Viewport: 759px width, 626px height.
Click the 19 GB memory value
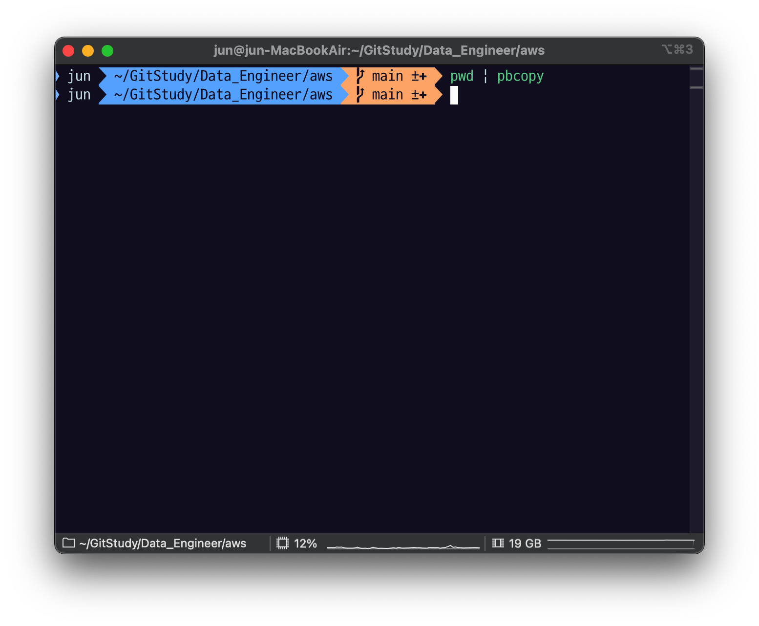(525, 543)
